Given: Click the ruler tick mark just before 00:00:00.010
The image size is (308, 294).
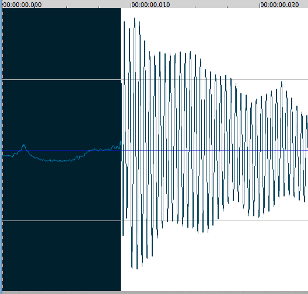Looking at the screenshot, I should [x=99, y=7].
